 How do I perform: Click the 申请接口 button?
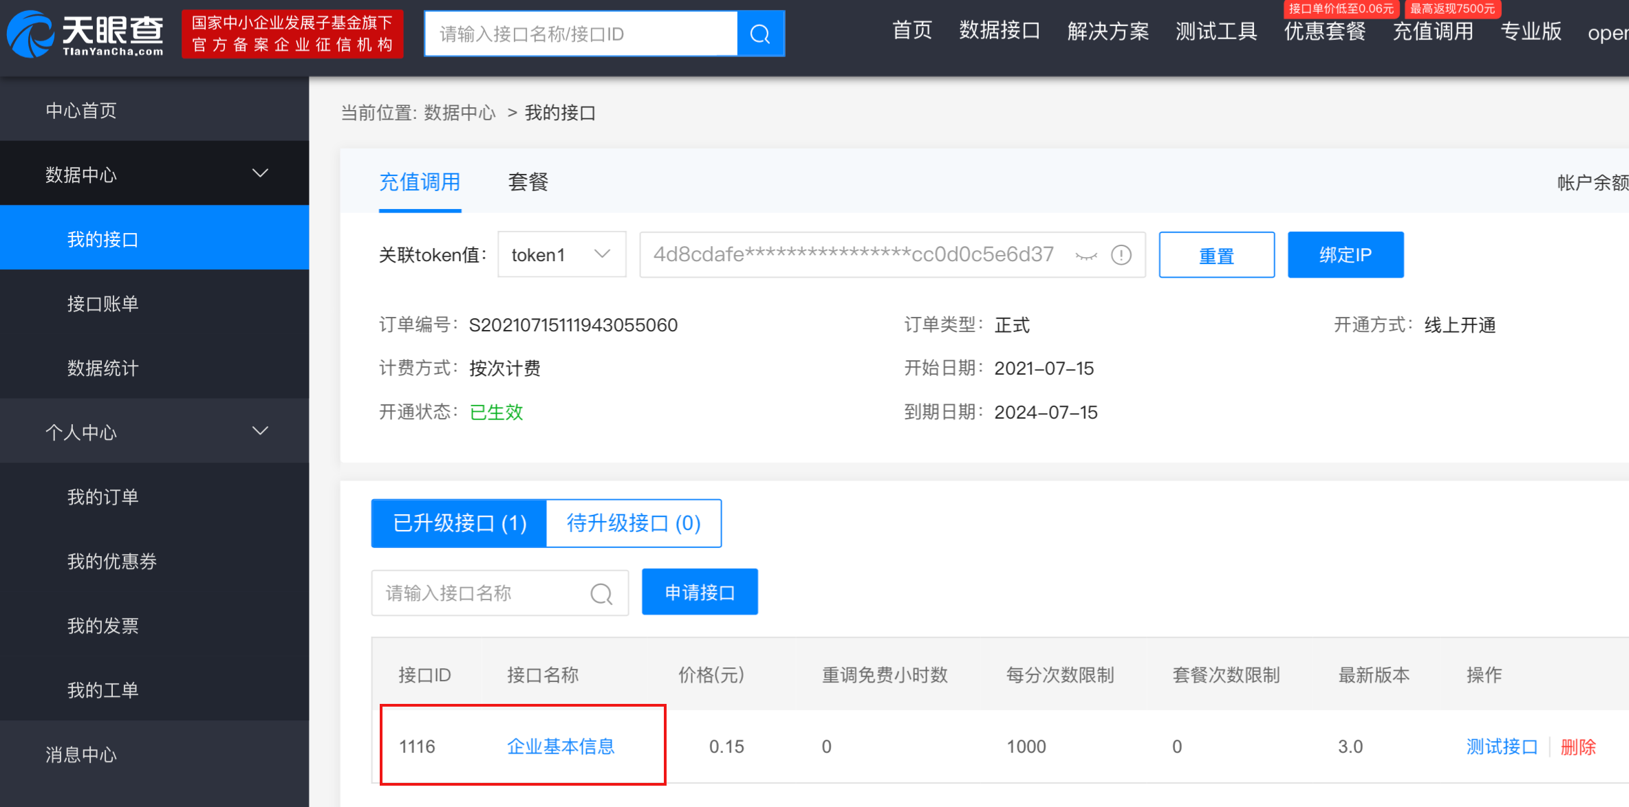(700, 592)
